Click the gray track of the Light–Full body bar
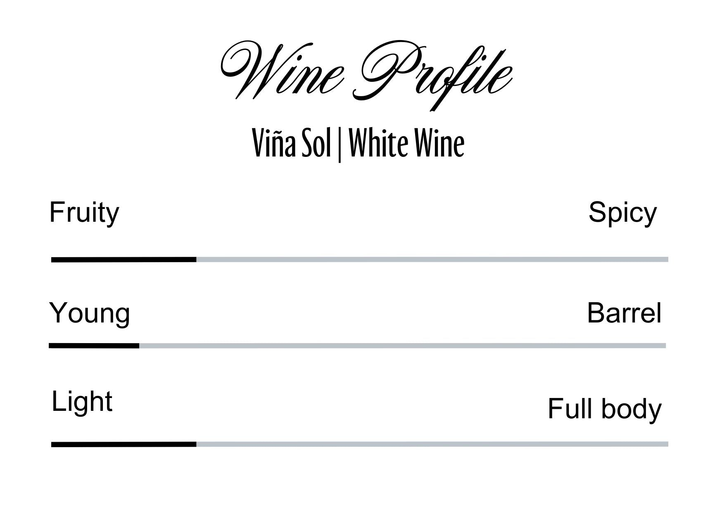This screenshot has width=722, height=512. [x=432, y=444]
